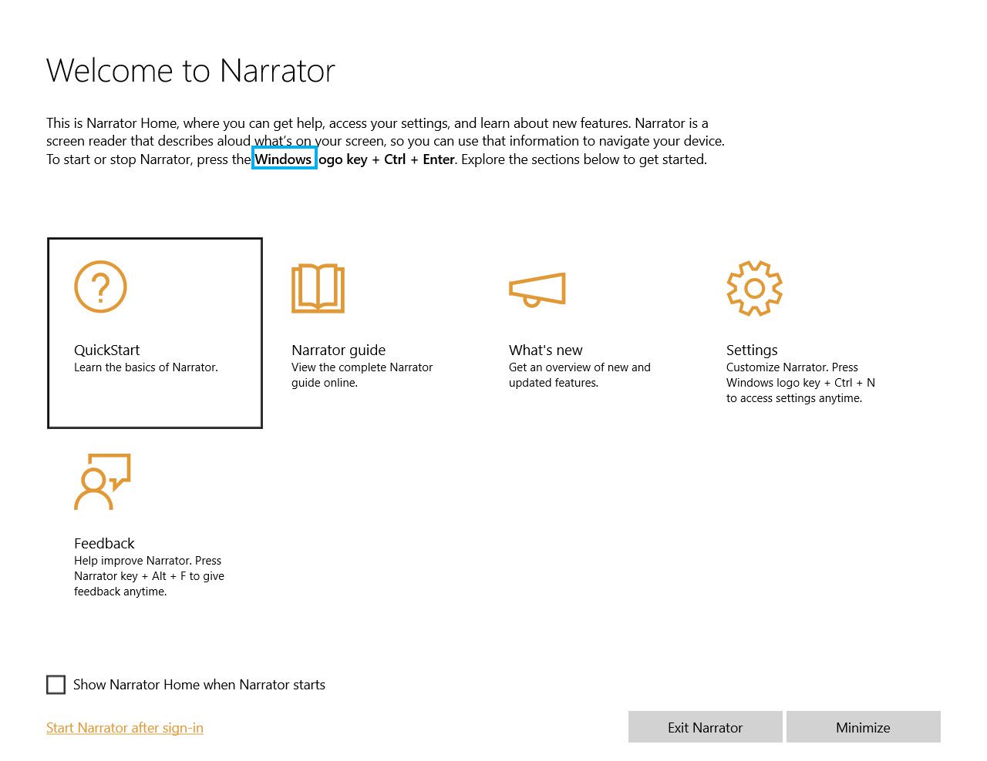Image resolution: width=987 pixels, height=761 pixels.
Task: Open the QuickStart question mark icon
Action: click(x=100, y=287)
